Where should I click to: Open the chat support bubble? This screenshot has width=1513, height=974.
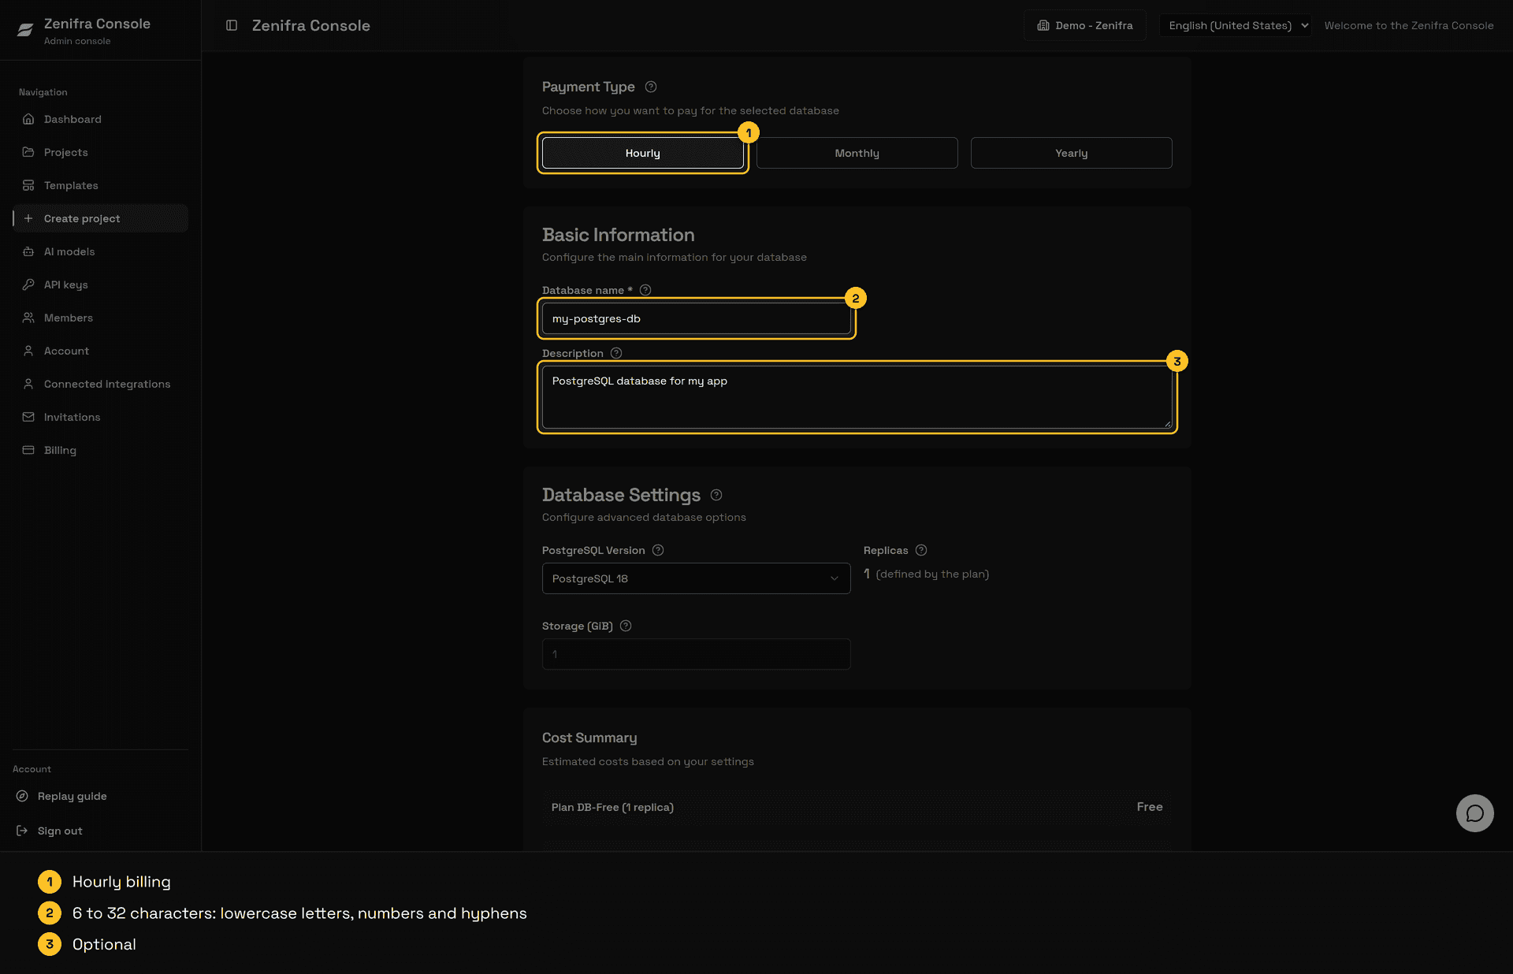[x=1474, y=812]
